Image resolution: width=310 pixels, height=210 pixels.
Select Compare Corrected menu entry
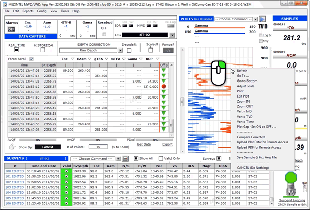pos(251,137)
